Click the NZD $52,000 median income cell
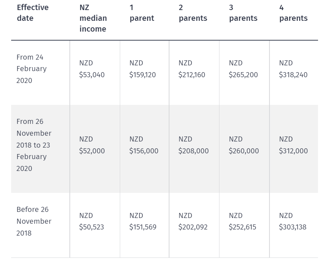The height and width of the screenshot is (260, 322). point(92,145)
